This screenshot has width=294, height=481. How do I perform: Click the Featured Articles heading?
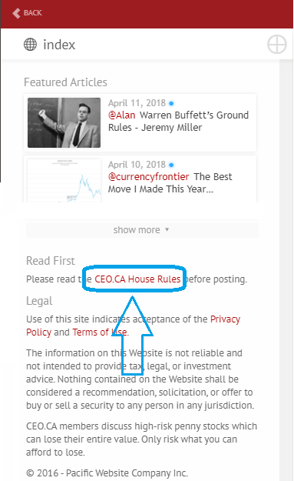[x=65, y=82]
